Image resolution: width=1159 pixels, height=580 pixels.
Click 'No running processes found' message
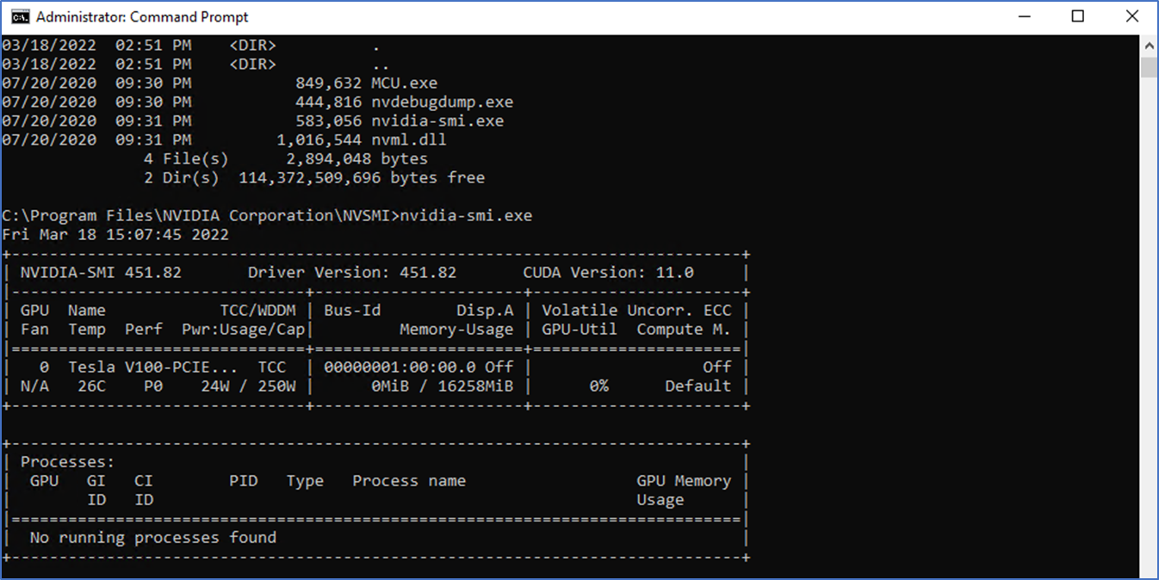click(x=153, y=538)
